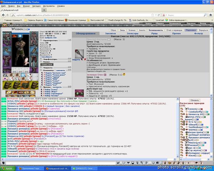Click the medal icon beside Зеленые Очки
This screenshot has height=171, width=214.
tap(124, 74)
